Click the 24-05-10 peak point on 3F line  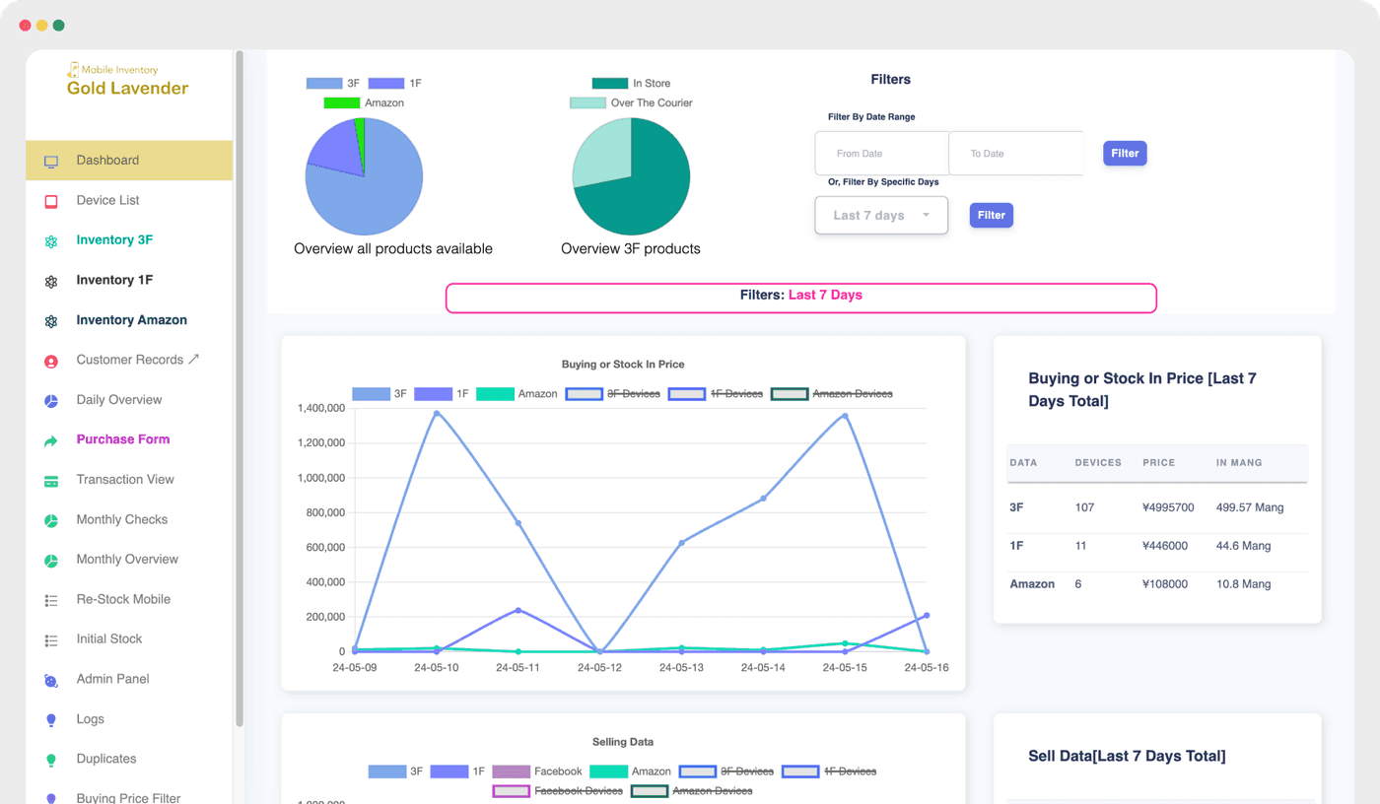[436, 414]
